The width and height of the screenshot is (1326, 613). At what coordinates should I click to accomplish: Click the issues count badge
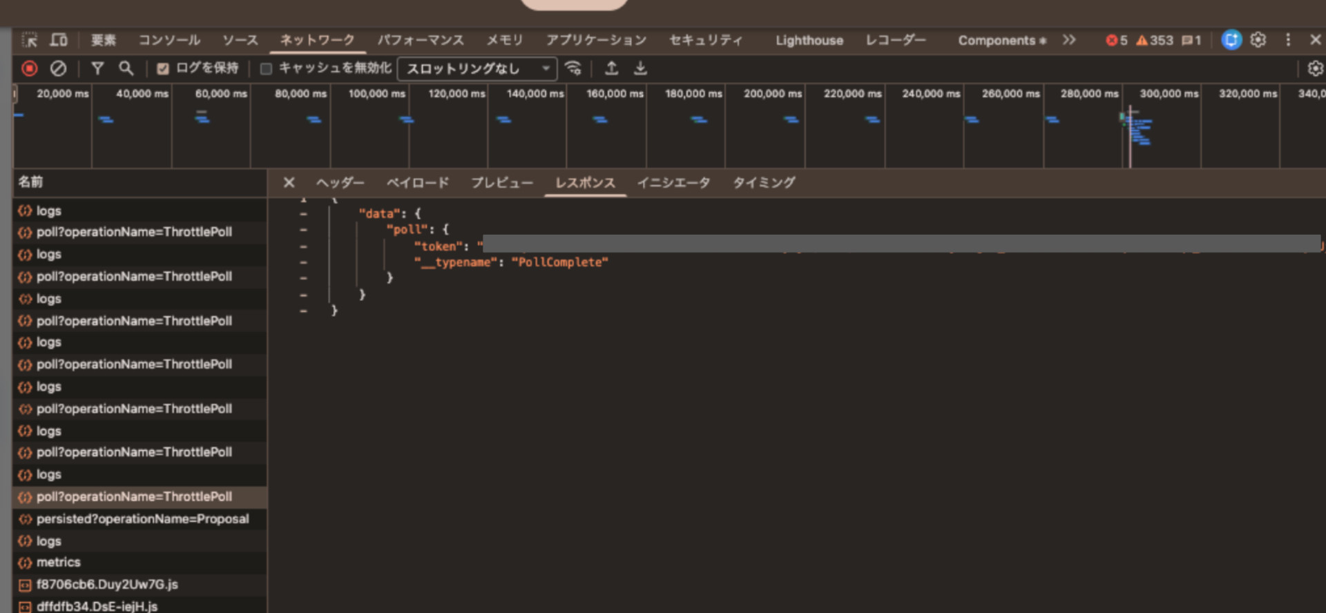(x=1191, y=40)
